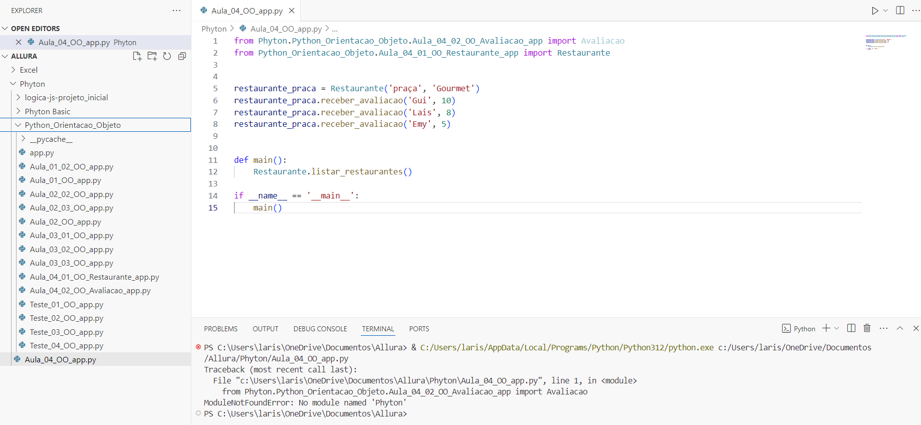921x425 pixels.
Task: Add a new terminal with plus icon
Action: 826,328
